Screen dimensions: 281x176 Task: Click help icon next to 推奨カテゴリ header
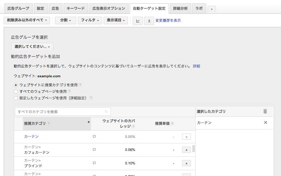(49, 124)
